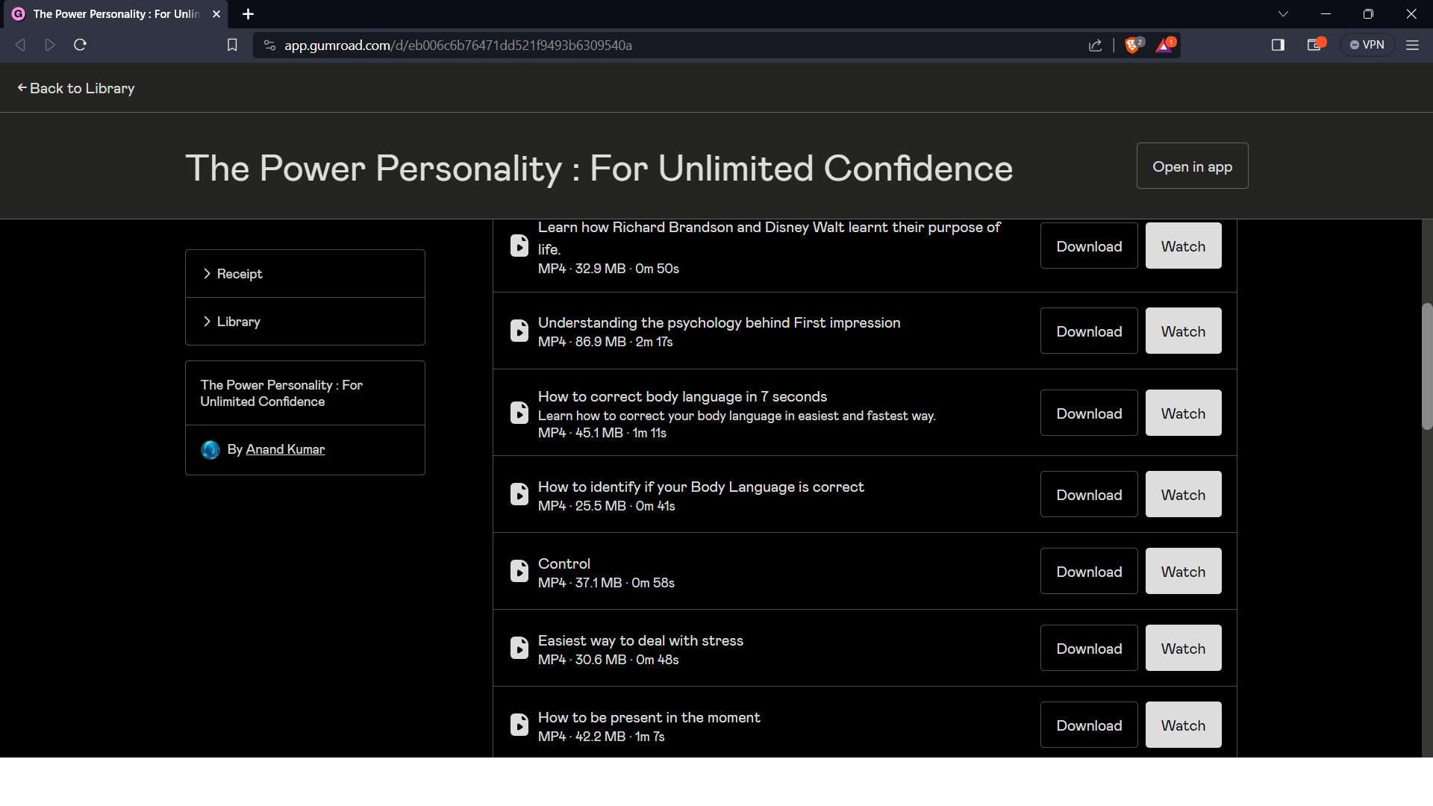Click the reload page icon
1433x806 pixels.
pyautogui.click(x=80, y=45)
